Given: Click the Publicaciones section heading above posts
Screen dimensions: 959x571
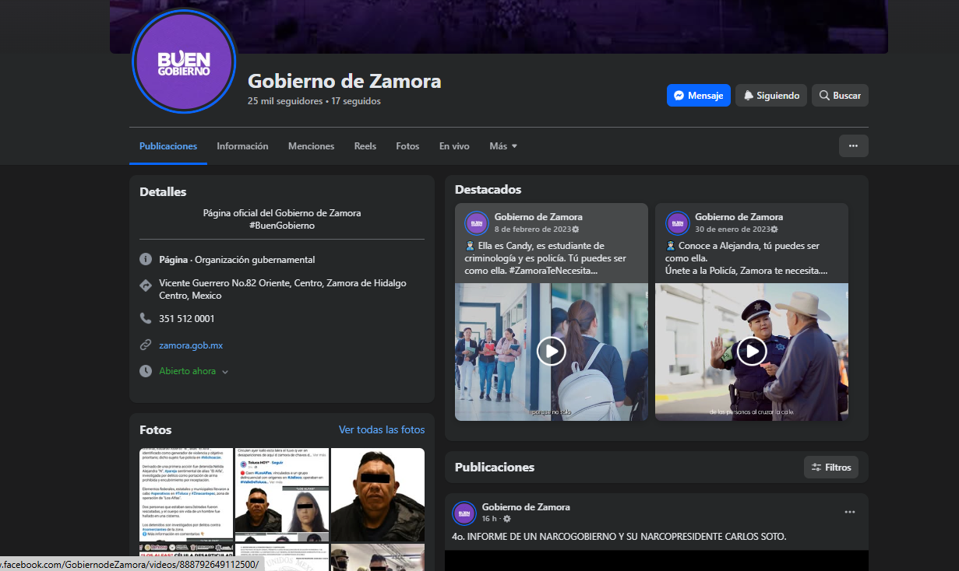Looking at the screenshot, I should pos(495,468).
